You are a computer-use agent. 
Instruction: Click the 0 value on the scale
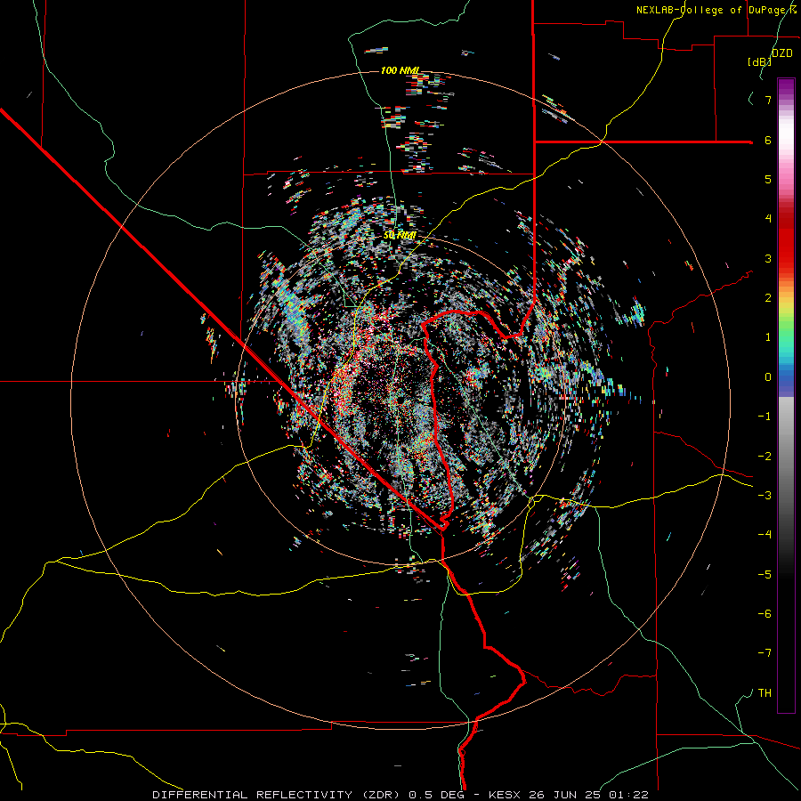pos(768,377)
